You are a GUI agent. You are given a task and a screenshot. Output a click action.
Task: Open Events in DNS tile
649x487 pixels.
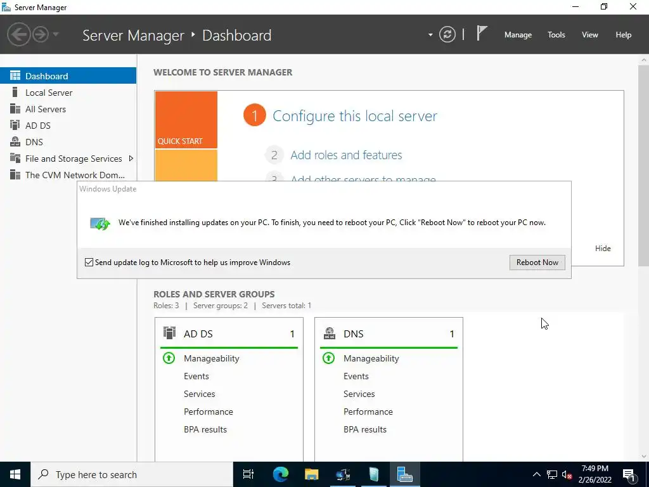click(x=356, y=376)
